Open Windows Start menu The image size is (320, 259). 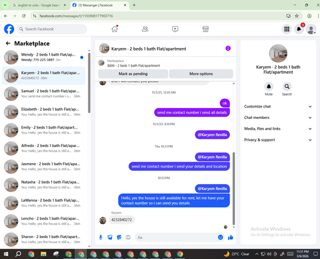pos(6,254)
